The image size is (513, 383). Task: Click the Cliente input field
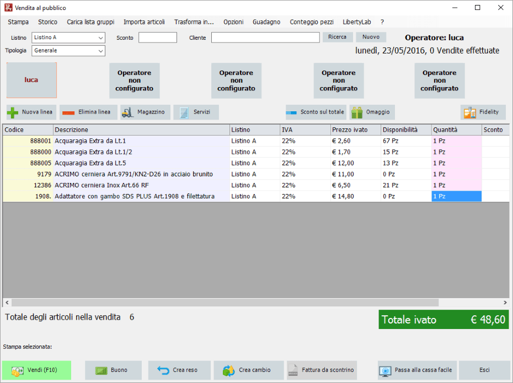(265, 37)
